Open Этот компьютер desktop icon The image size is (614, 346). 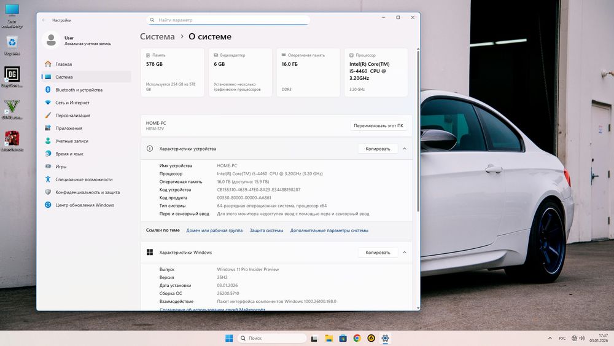(x=12, y=16)
